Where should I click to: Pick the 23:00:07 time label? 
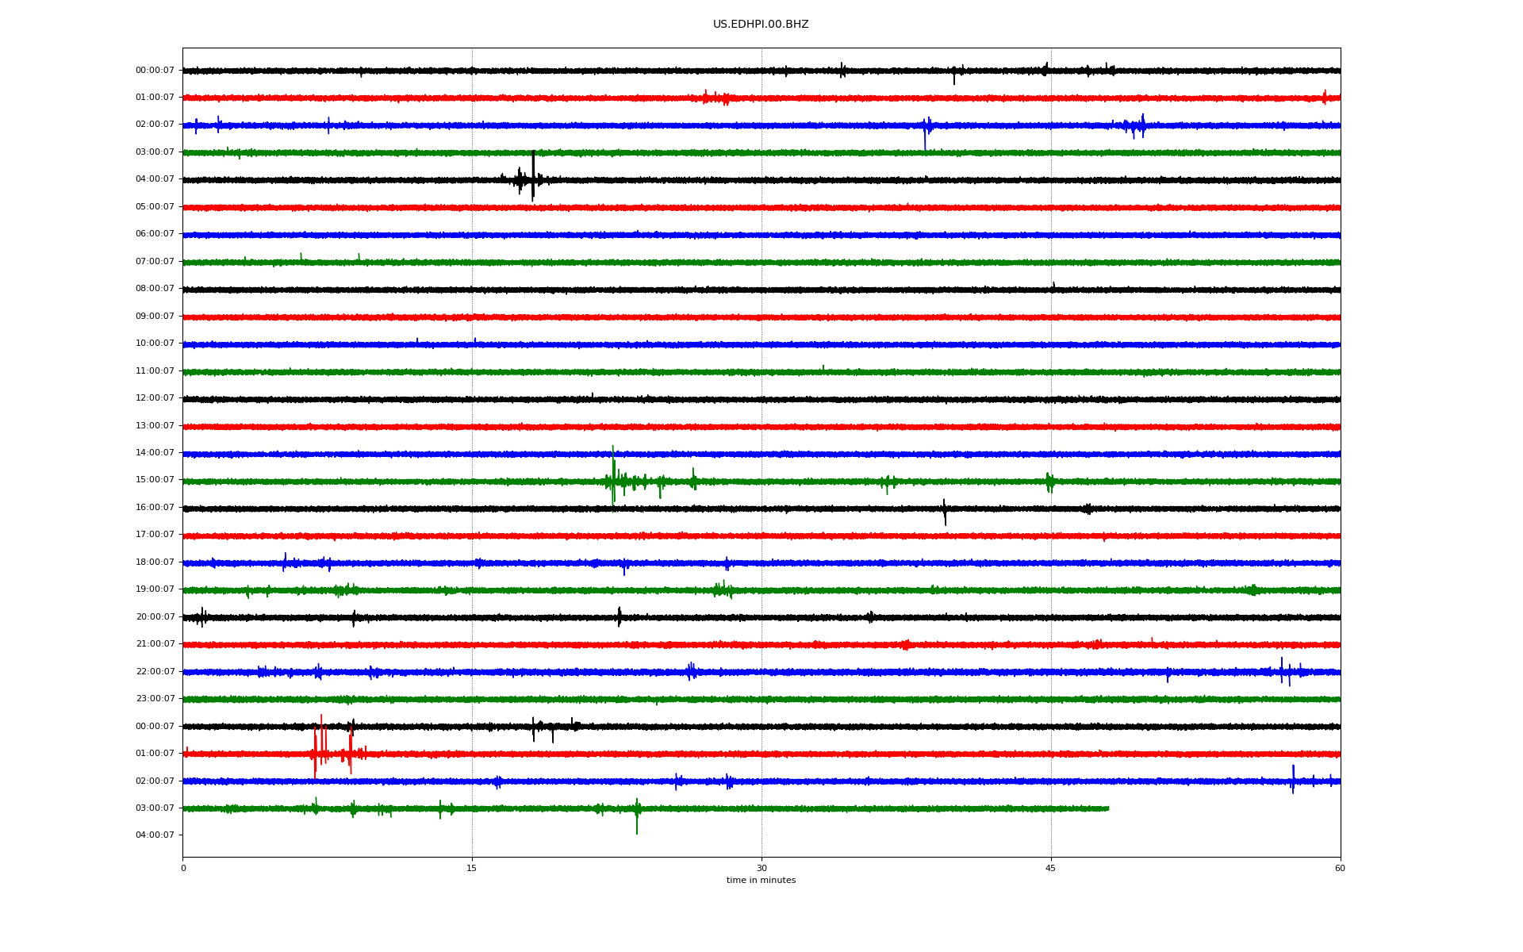(155, 699)
